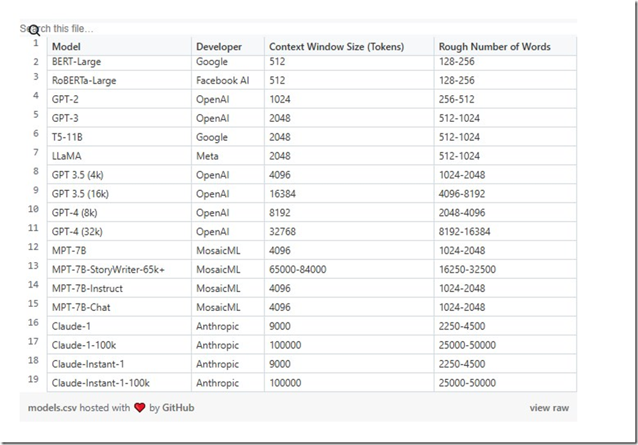The height and width of the screenshot is (445, 638).
Task: Click the red heart icon in footer
Action: point(139,407)
